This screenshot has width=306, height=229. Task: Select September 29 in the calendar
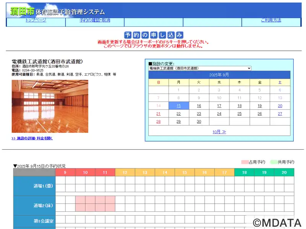(x=179, y=122)
